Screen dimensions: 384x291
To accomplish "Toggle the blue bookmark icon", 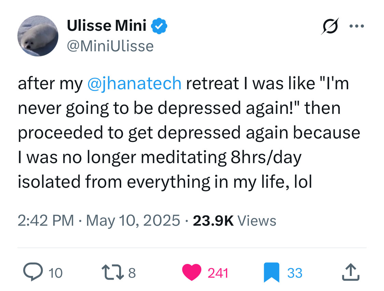I will (x=272, y=272).
